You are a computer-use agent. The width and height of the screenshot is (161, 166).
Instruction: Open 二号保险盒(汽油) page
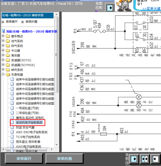click(27, 113)
